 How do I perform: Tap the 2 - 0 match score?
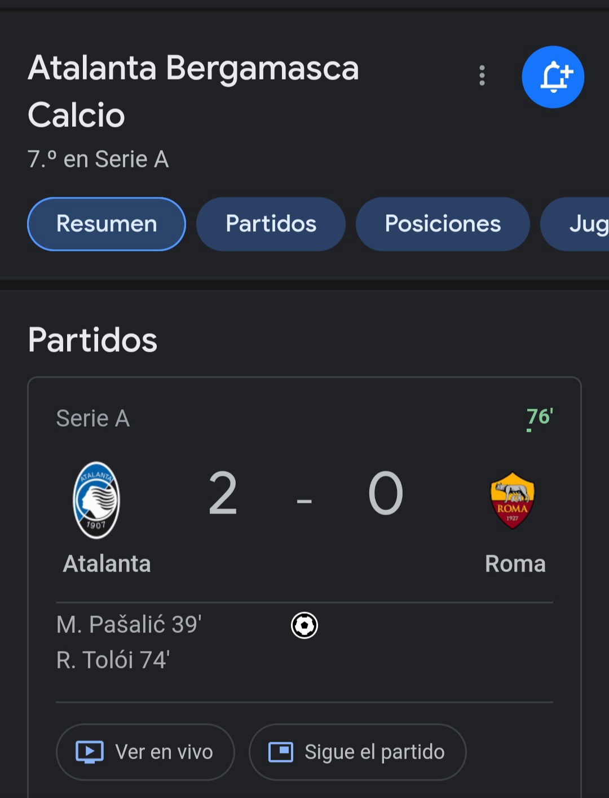(305, 494)
